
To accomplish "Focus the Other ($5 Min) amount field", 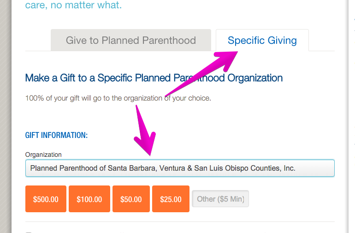I will 220,199.
